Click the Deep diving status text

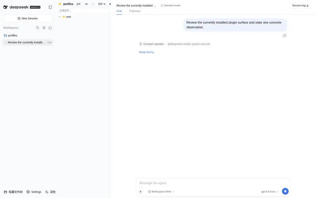pos(147,52)
